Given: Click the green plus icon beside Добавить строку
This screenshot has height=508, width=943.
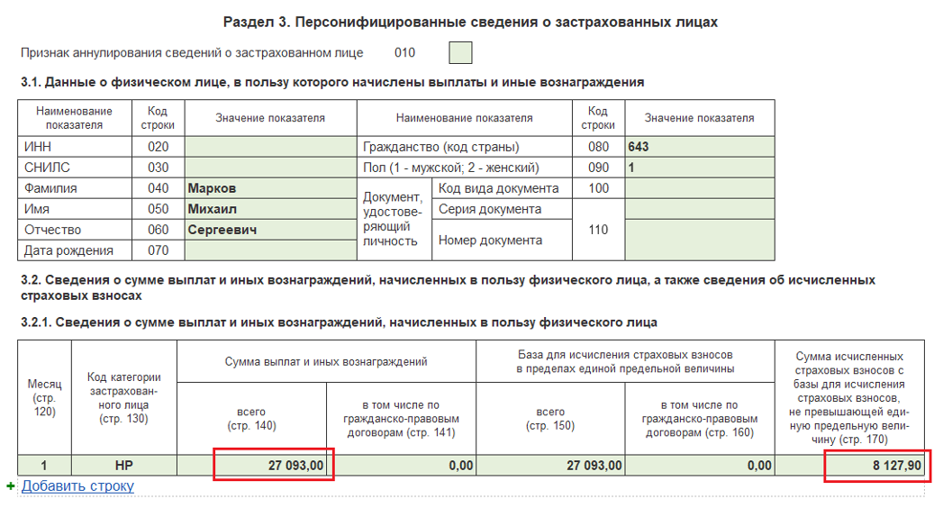Looking at the screenshot, I should click(x=11, y=486).
